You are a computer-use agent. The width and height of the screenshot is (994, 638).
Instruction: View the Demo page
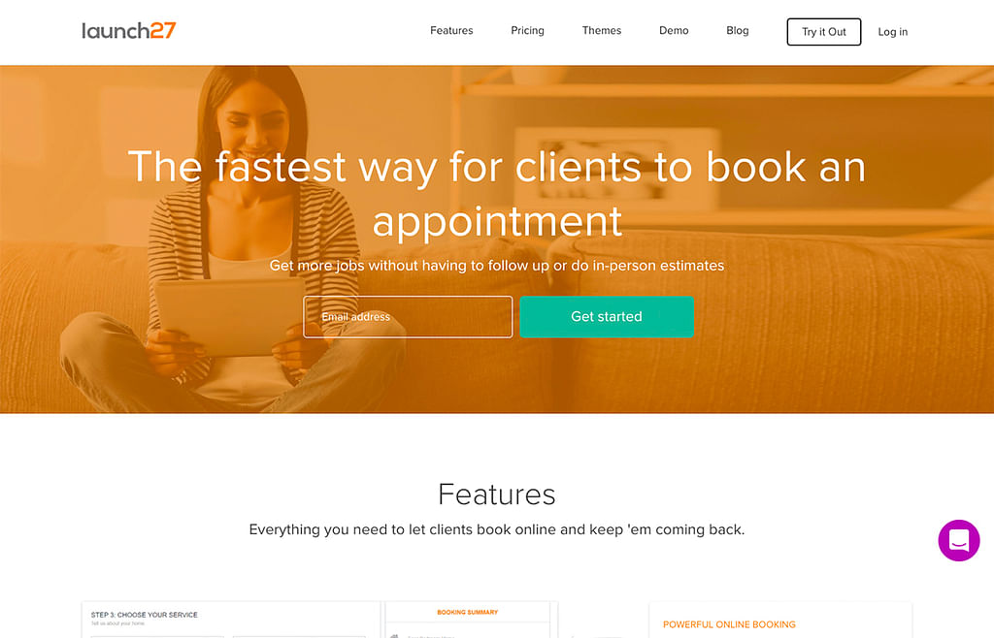(x=674, y=30)
